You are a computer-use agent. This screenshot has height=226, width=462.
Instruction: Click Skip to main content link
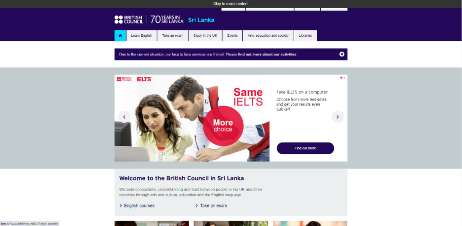231,4
